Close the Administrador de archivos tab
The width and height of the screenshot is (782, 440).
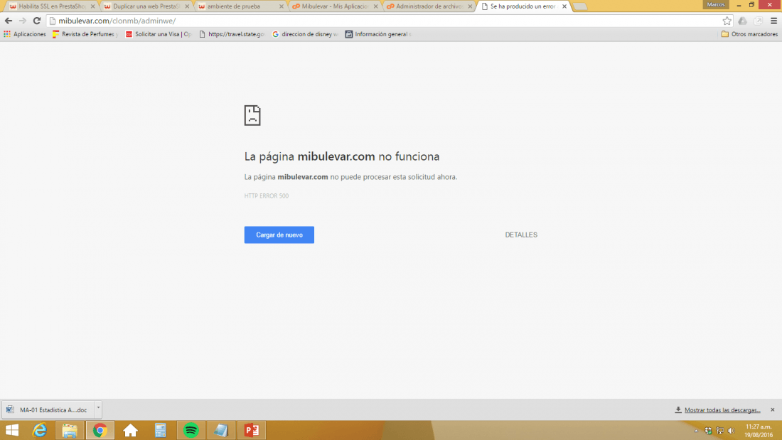click(x=470, y=6)
